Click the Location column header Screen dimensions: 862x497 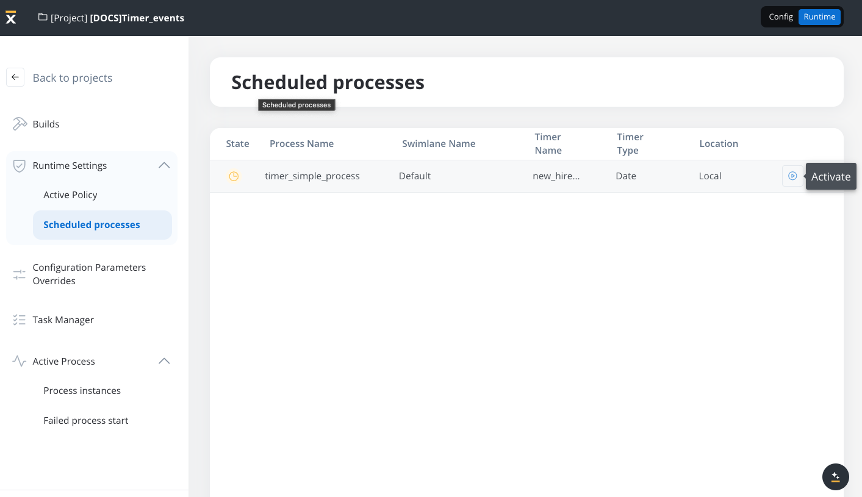719,144
